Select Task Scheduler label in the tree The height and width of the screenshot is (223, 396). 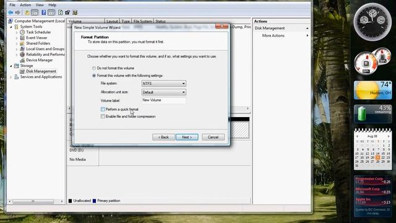coord(38,32)
